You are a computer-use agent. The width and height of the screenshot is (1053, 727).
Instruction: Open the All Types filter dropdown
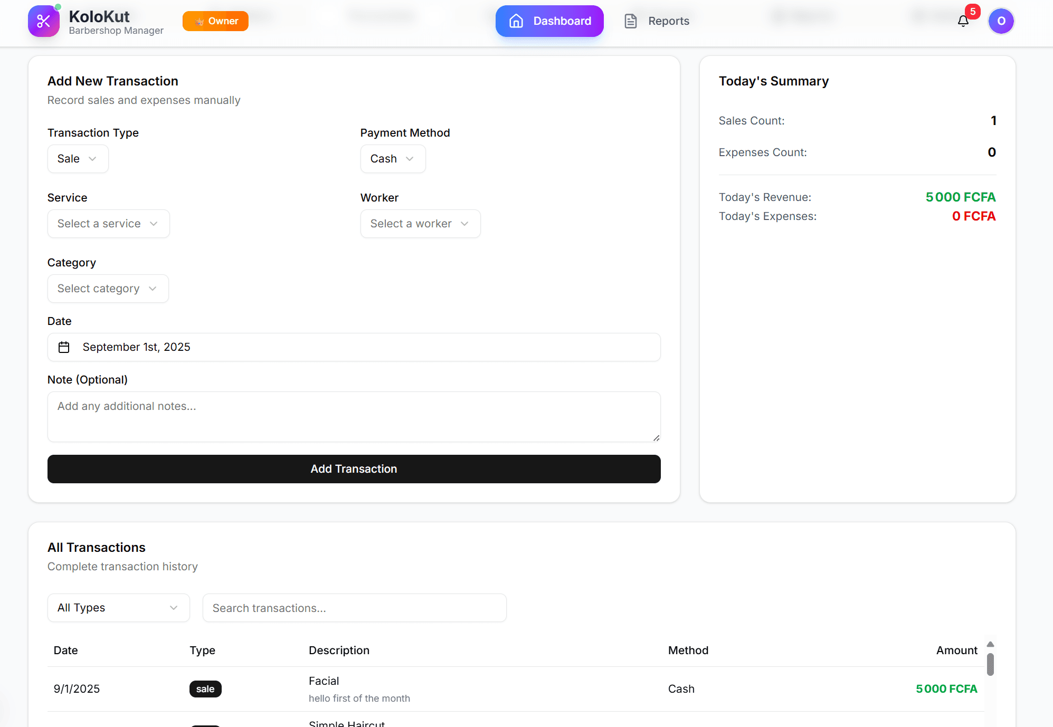(x=118, y=607)
